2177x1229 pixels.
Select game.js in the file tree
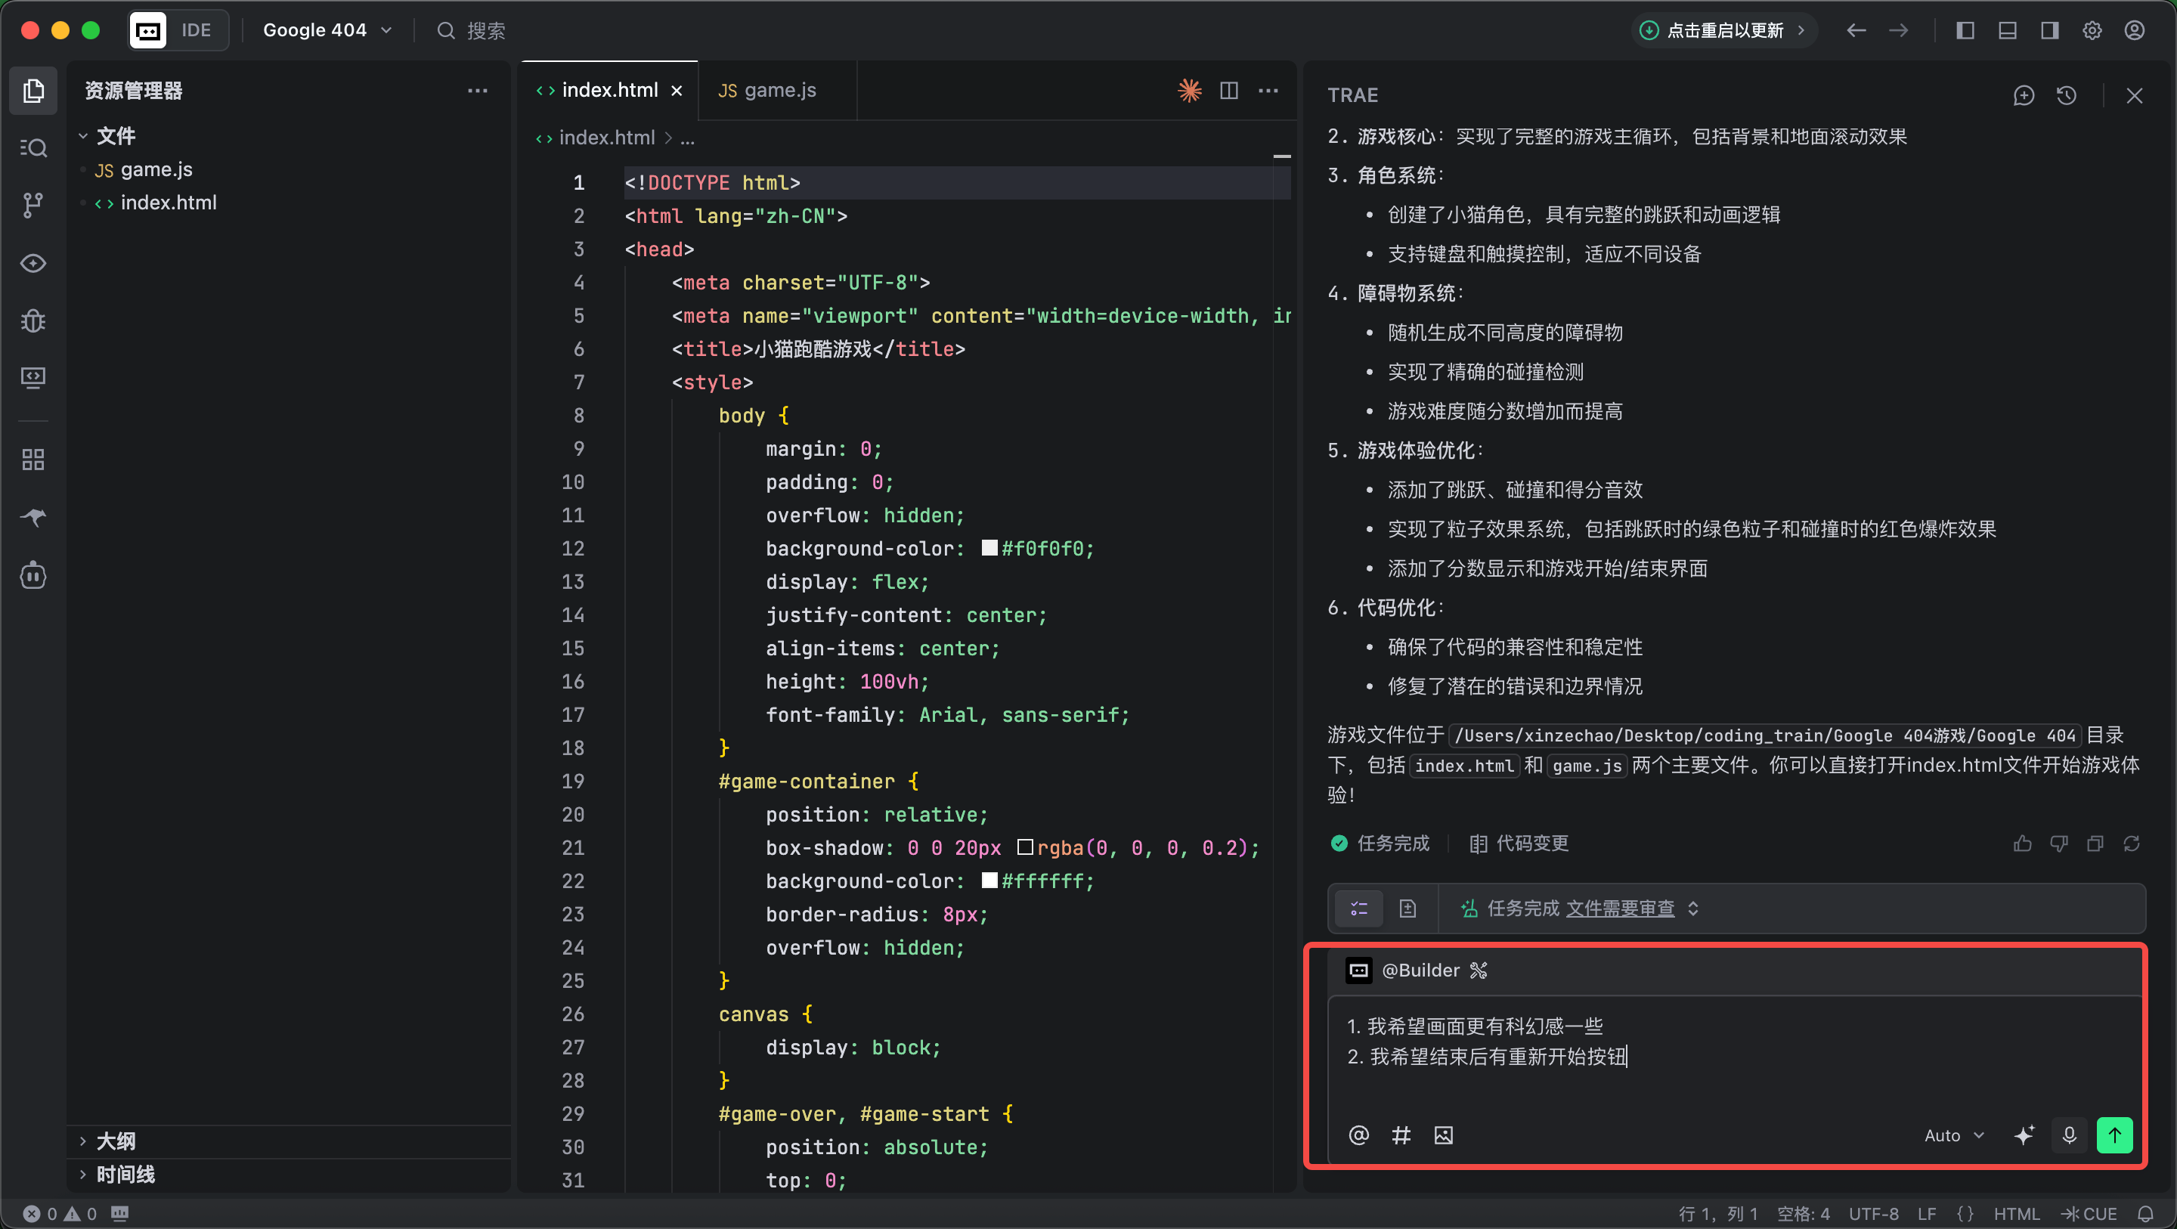(156, 169)
